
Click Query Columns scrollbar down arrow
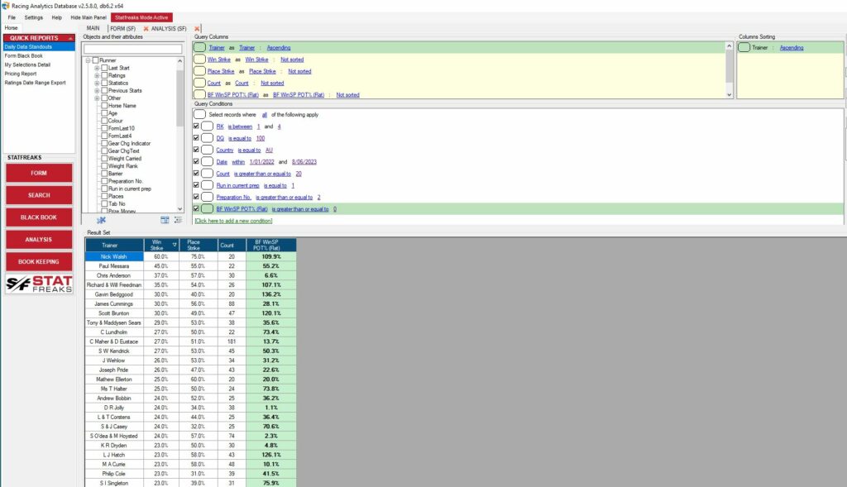click(x=730, y=94)
